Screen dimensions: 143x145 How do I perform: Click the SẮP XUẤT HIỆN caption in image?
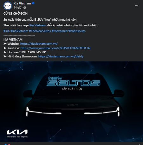pos(72,89)
